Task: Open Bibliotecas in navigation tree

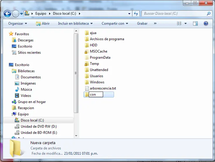Action: tap(26, 71)
